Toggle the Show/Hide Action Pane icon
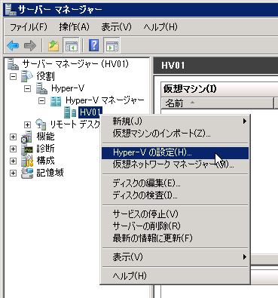 [x=112, y=46]
